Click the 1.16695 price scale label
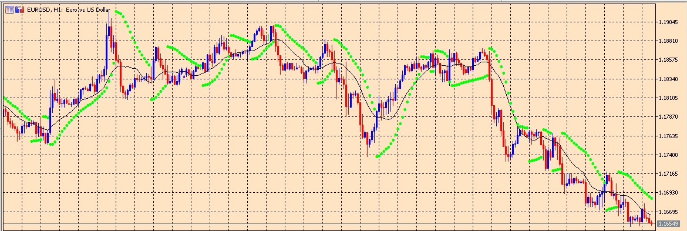 click(x=669, y=212)
